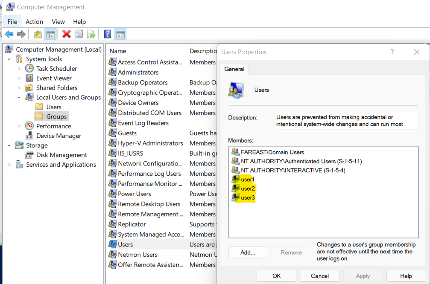Expand the Shared Folders node

19,88
